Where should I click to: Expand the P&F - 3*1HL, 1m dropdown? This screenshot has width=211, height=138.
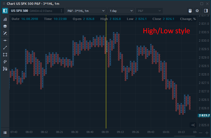86,11
